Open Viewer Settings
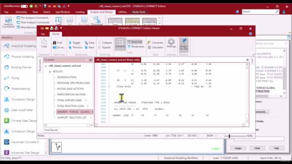Viewport: 292px width, 164px height. (x=171, y=43)
